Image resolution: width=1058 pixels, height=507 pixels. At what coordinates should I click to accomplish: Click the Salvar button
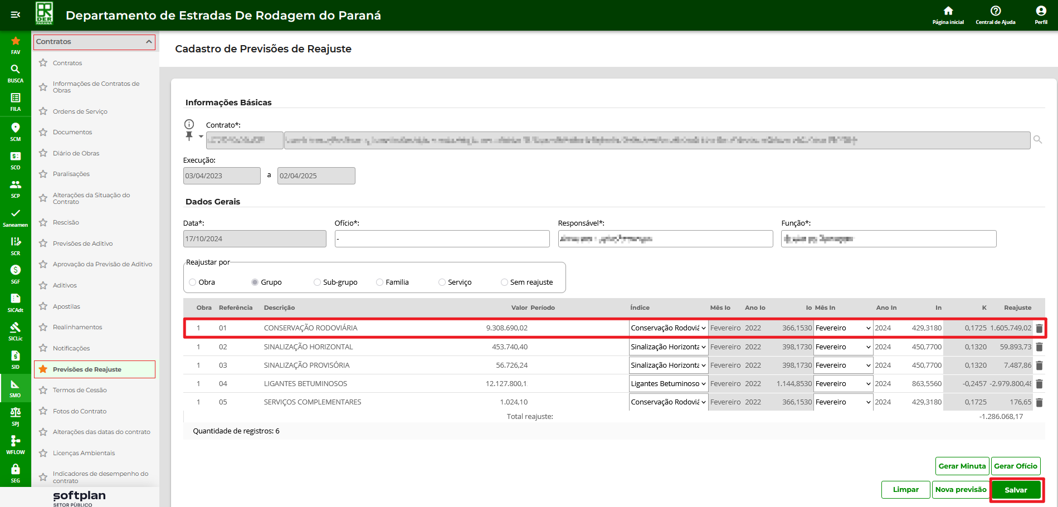(x=1016, y=490)
